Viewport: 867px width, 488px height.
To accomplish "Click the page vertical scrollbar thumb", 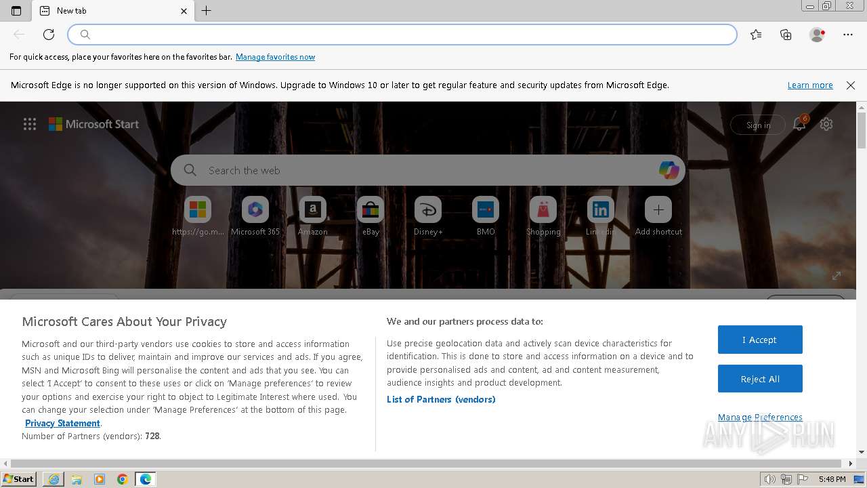I will (x=862, y=130).
